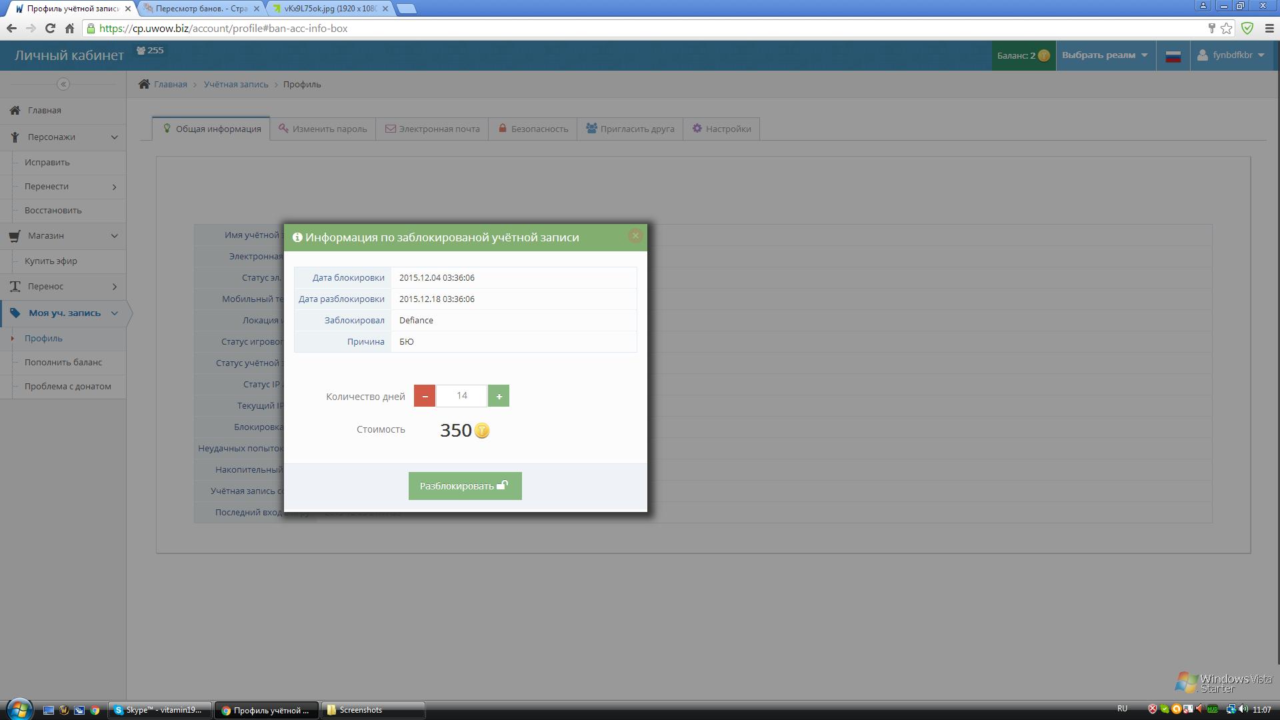1280x720 pixels.
Task: Click the days quantity input field
Action: pos(461,396)
